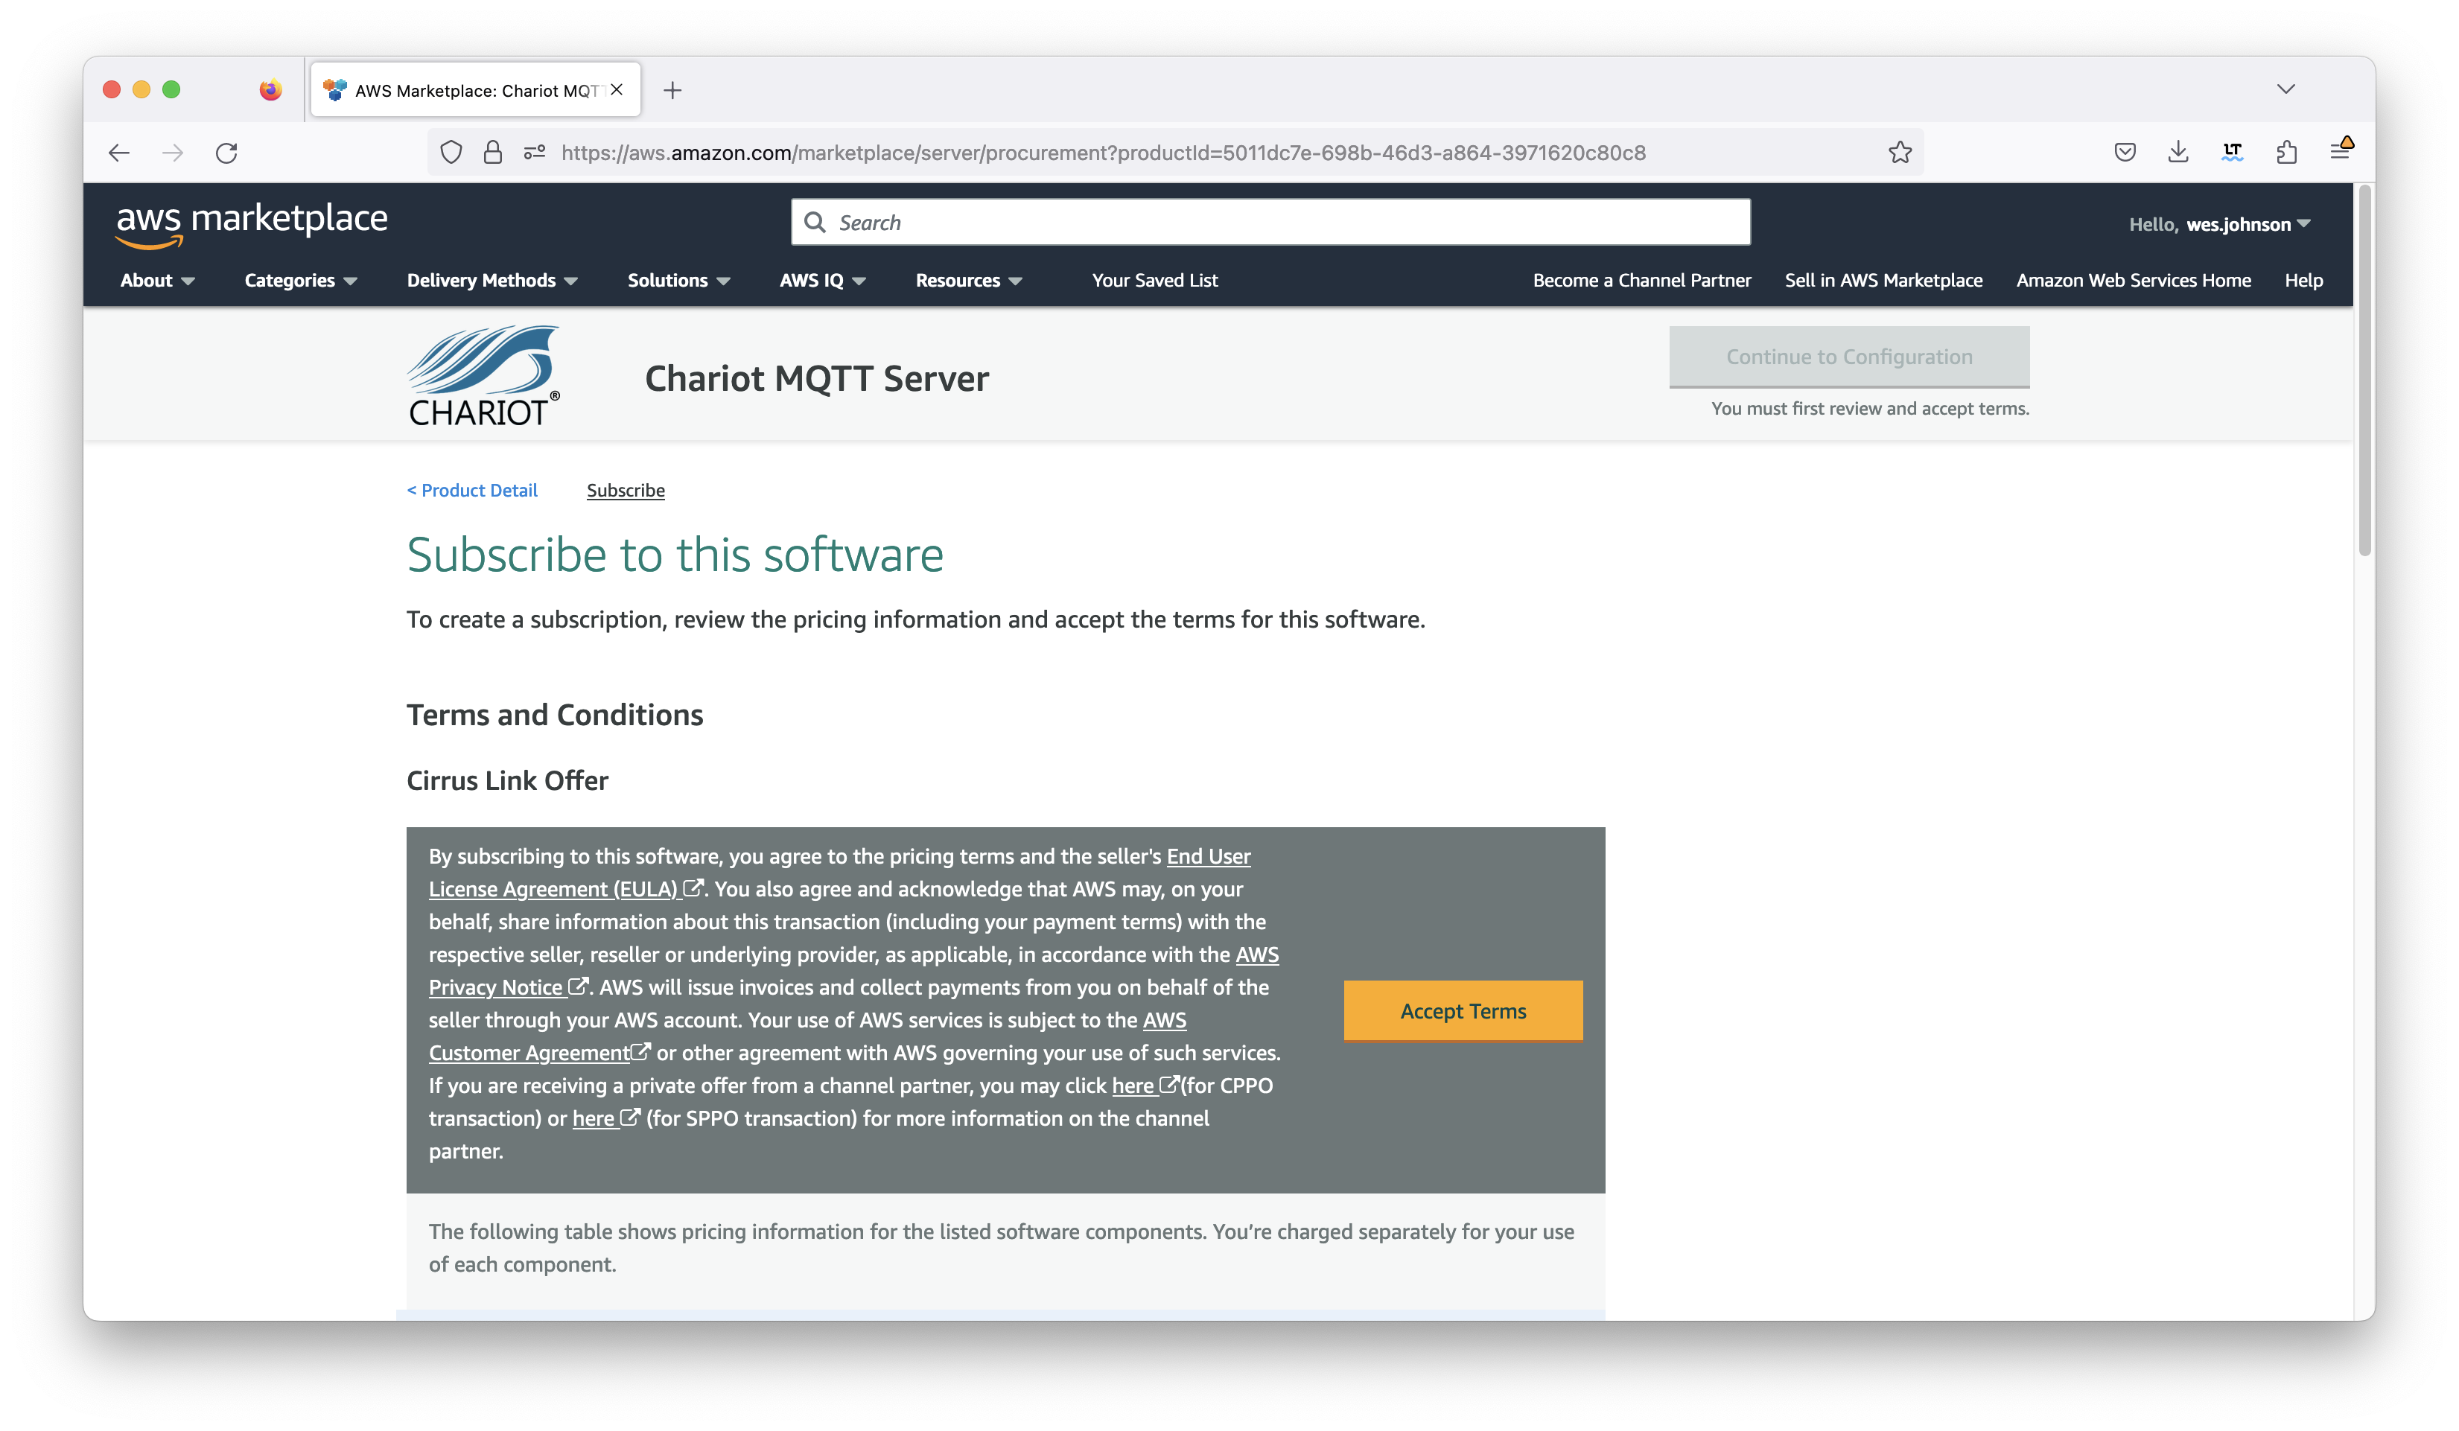Reload the current page
The width and height of the screenshot is (2459, 1431).
226,152
